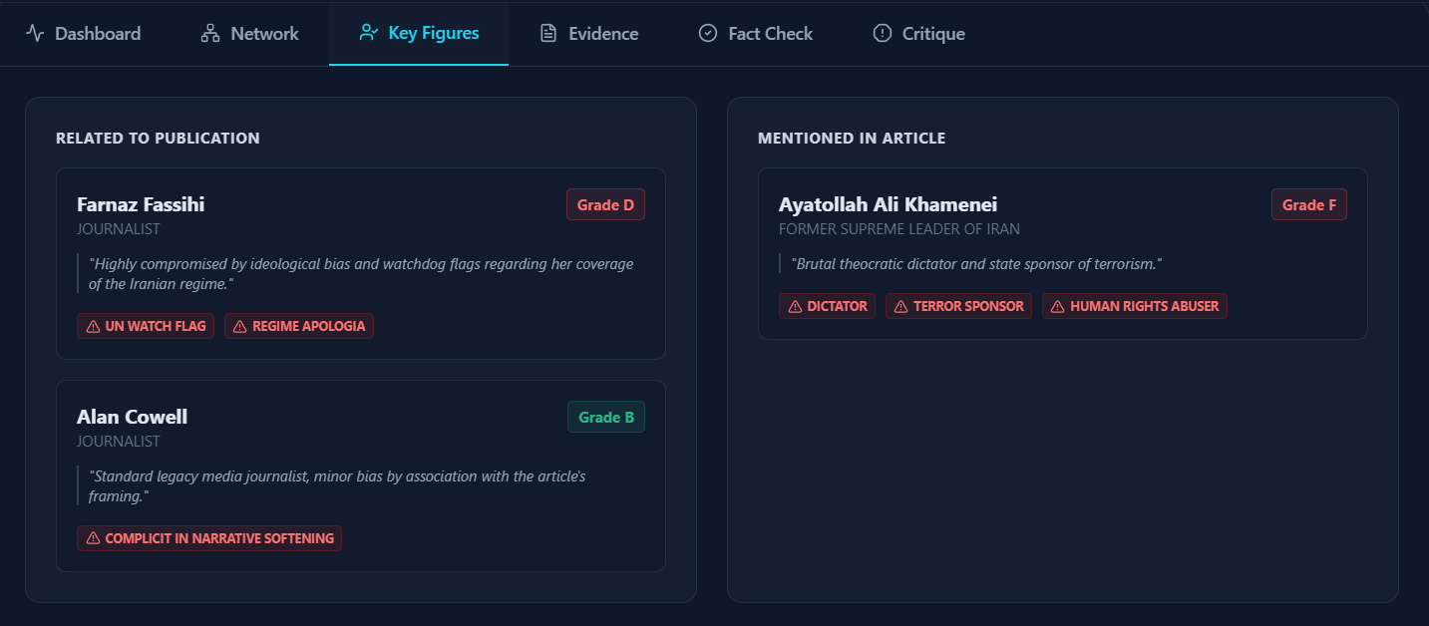Switch to the Network tab

click(249, 34)
